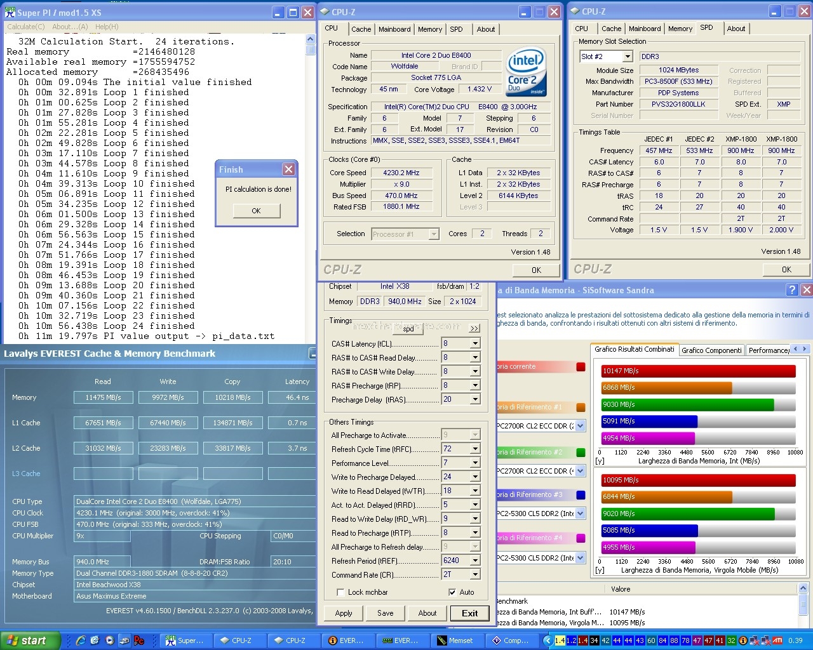This screenshot has height=650, width=813.
Task: Switch to About tab in right CPU-Z
Action: (736, 29)
